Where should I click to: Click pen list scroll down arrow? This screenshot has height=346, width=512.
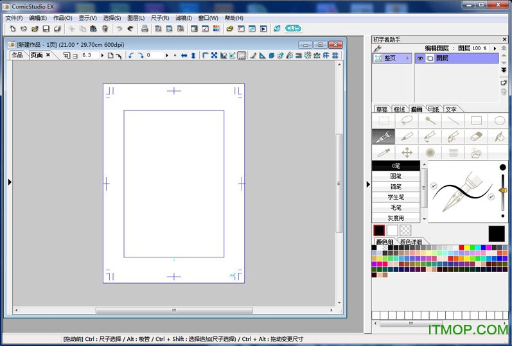tap(424, 219)
